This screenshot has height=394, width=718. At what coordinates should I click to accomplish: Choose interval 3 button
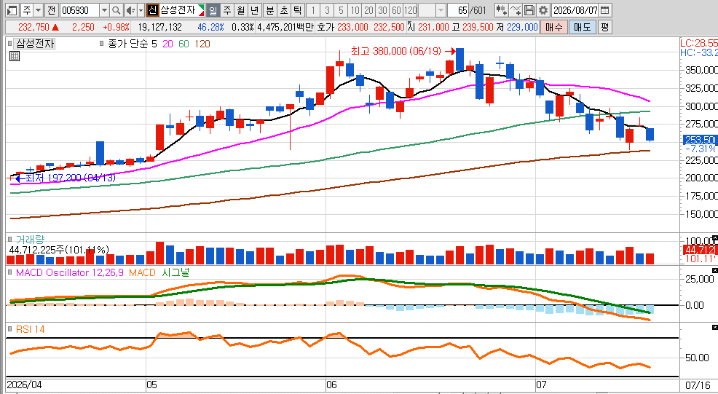[x=327, y=10]
